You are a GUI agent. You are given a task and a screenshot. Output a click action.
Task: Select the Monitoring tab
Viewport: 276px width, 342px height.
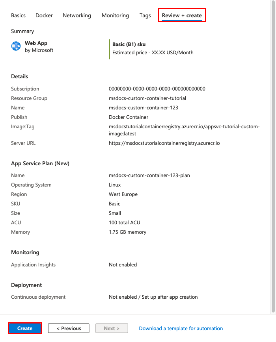click(116, 15)
